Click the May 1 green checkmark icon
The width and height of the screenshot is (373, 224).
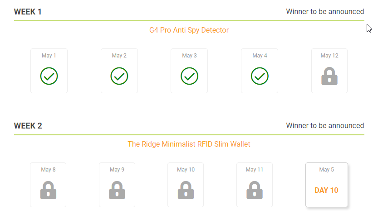(49, 76)
